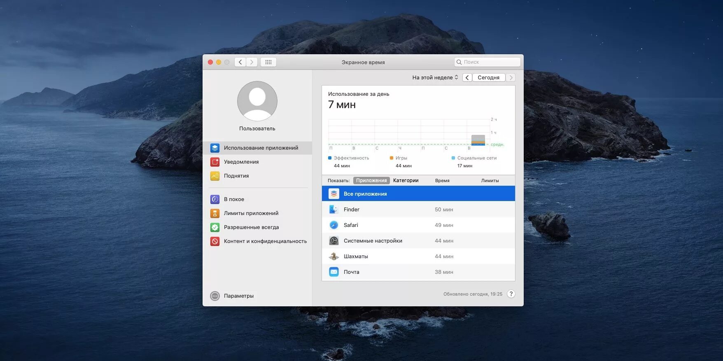The width and height of the screenshot is (723, 361).
Task: Open the На этой неделе period dropdown
Action: pos(435,78)
